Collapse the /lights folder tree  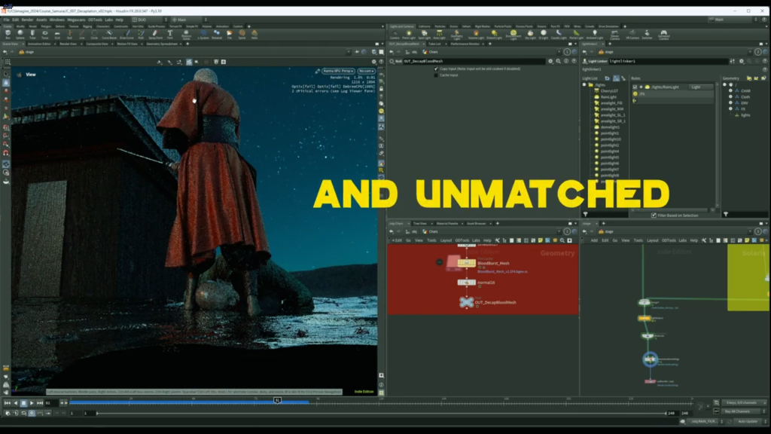click(584, 85)
